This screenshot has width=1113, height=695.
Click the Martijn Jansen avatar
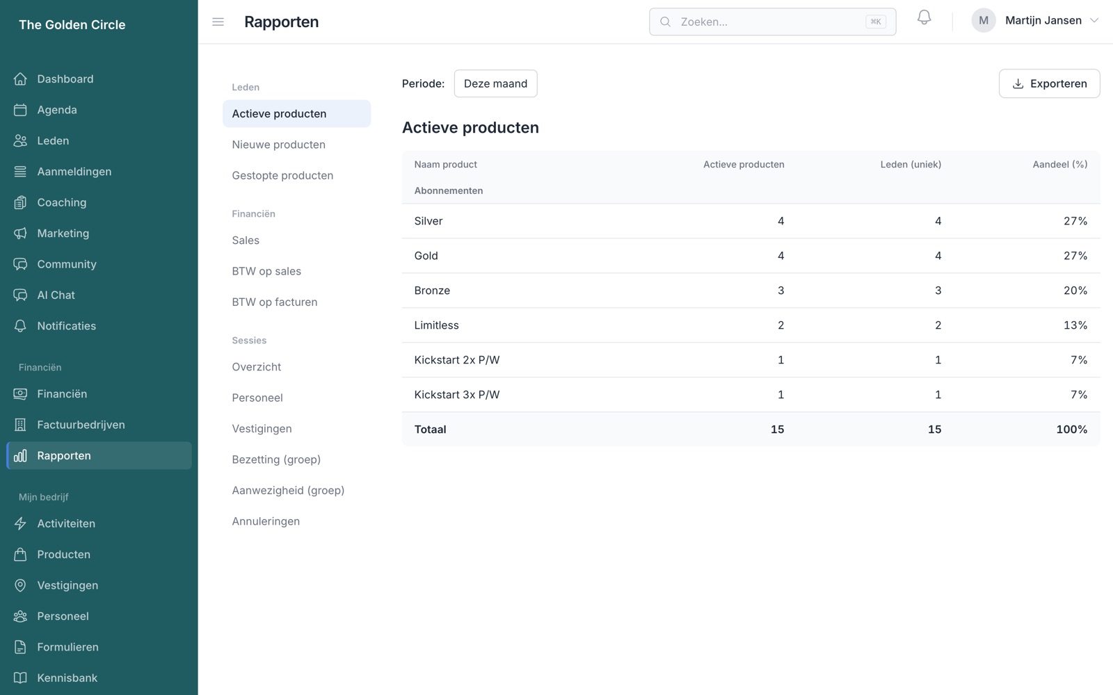point(984,21)
